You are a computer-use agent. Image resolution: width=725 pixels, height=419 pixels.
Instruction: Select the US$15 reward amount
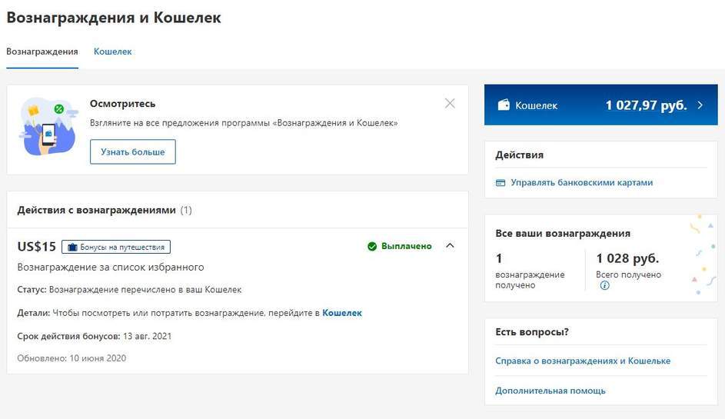[x=37, y=247]
